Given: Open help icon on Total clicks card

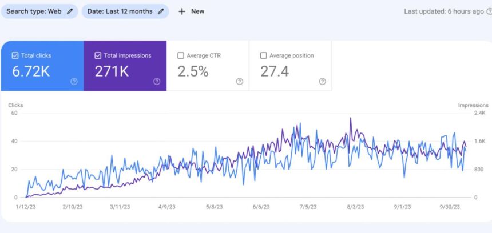Looking at the screenshot, I should (x=74, y=82).
